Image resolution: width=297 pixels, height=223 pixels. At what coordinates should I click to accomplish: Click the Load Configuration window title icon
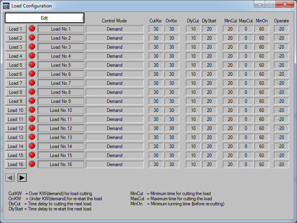(x=6, y=6)
